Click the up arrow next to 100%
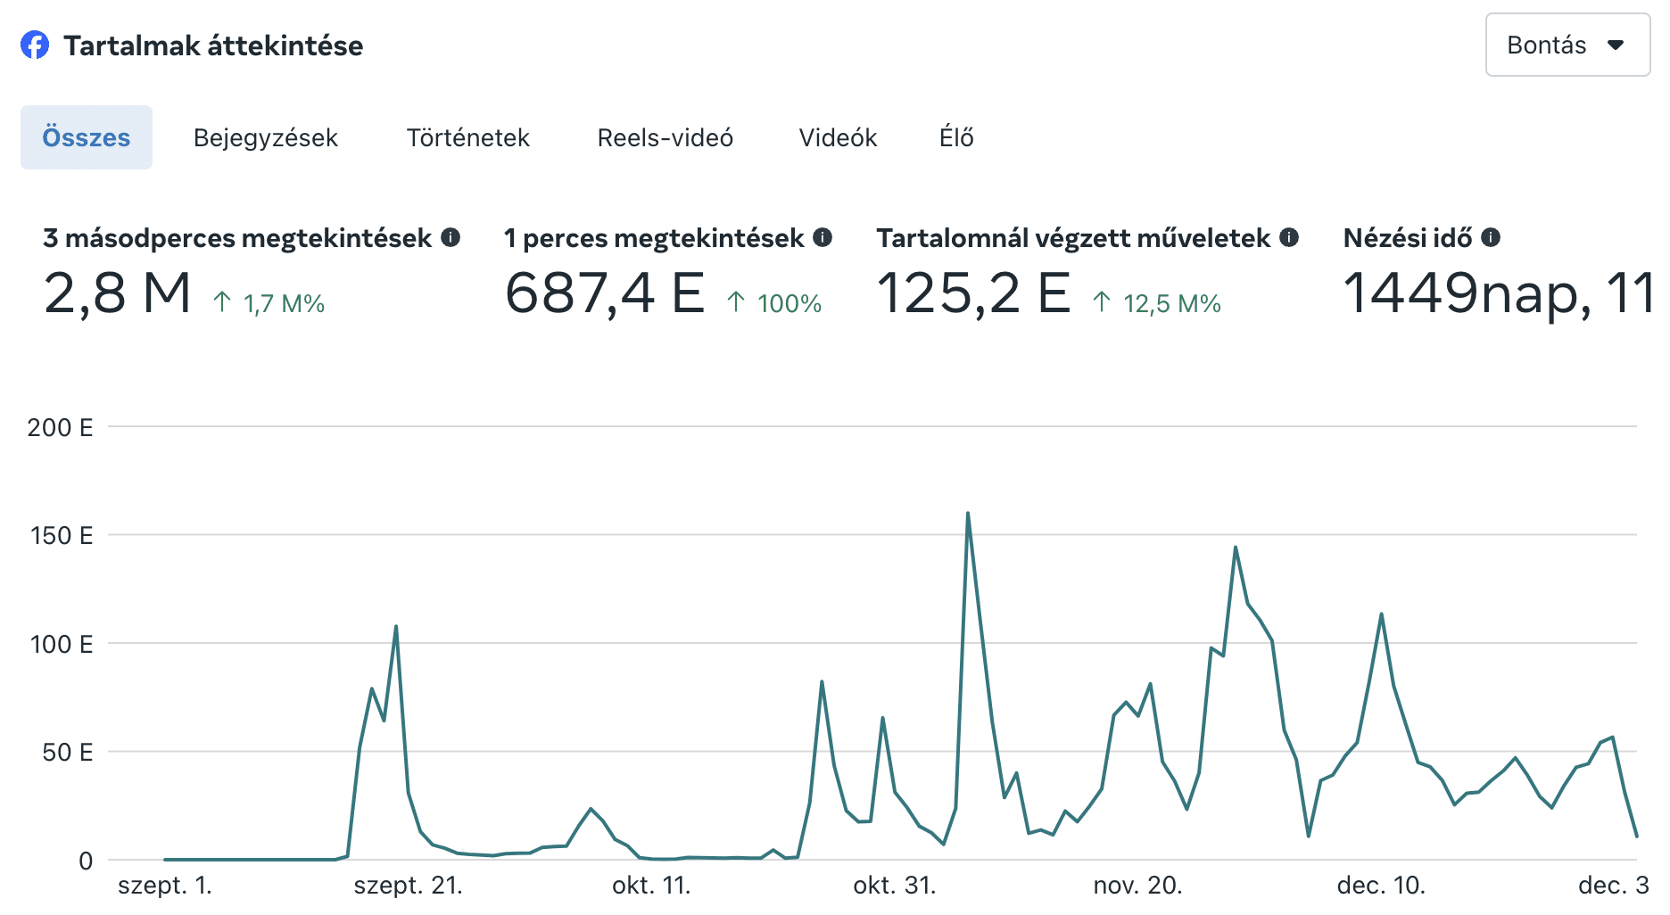This screenshot has height=915, width=1670. 736,302
